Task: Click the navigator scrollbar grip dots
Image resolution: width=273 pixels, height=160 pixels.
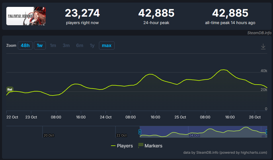Action: (x=263, y=136)
